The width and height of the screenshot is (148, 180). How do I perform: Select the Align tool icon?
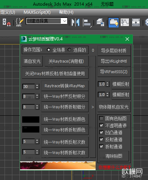(87, 22)
